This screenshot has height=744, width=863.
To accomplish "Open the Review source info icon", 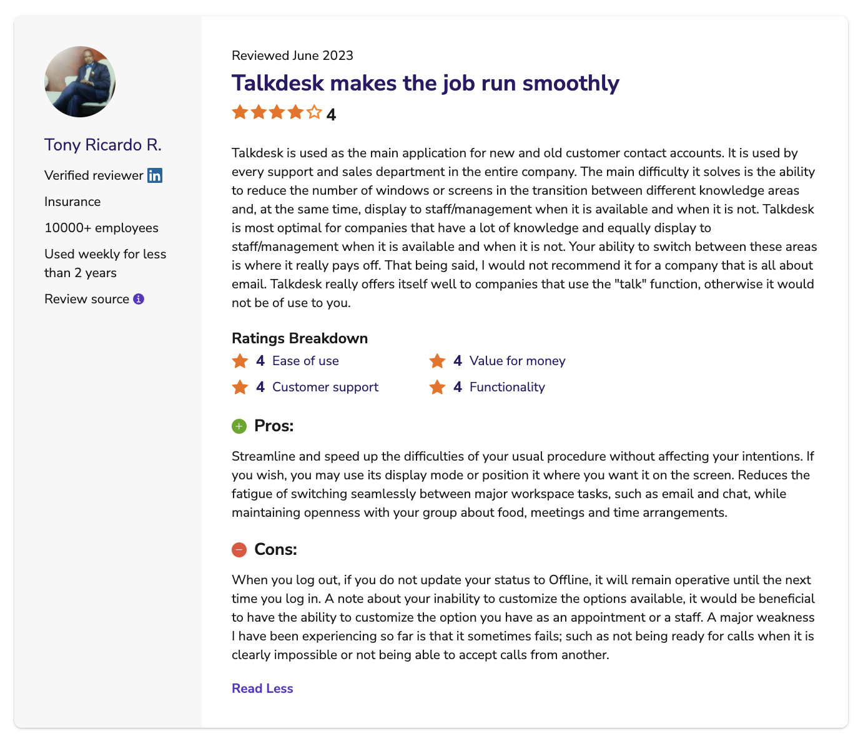I will pyautogui.click(x=139, y=299).
